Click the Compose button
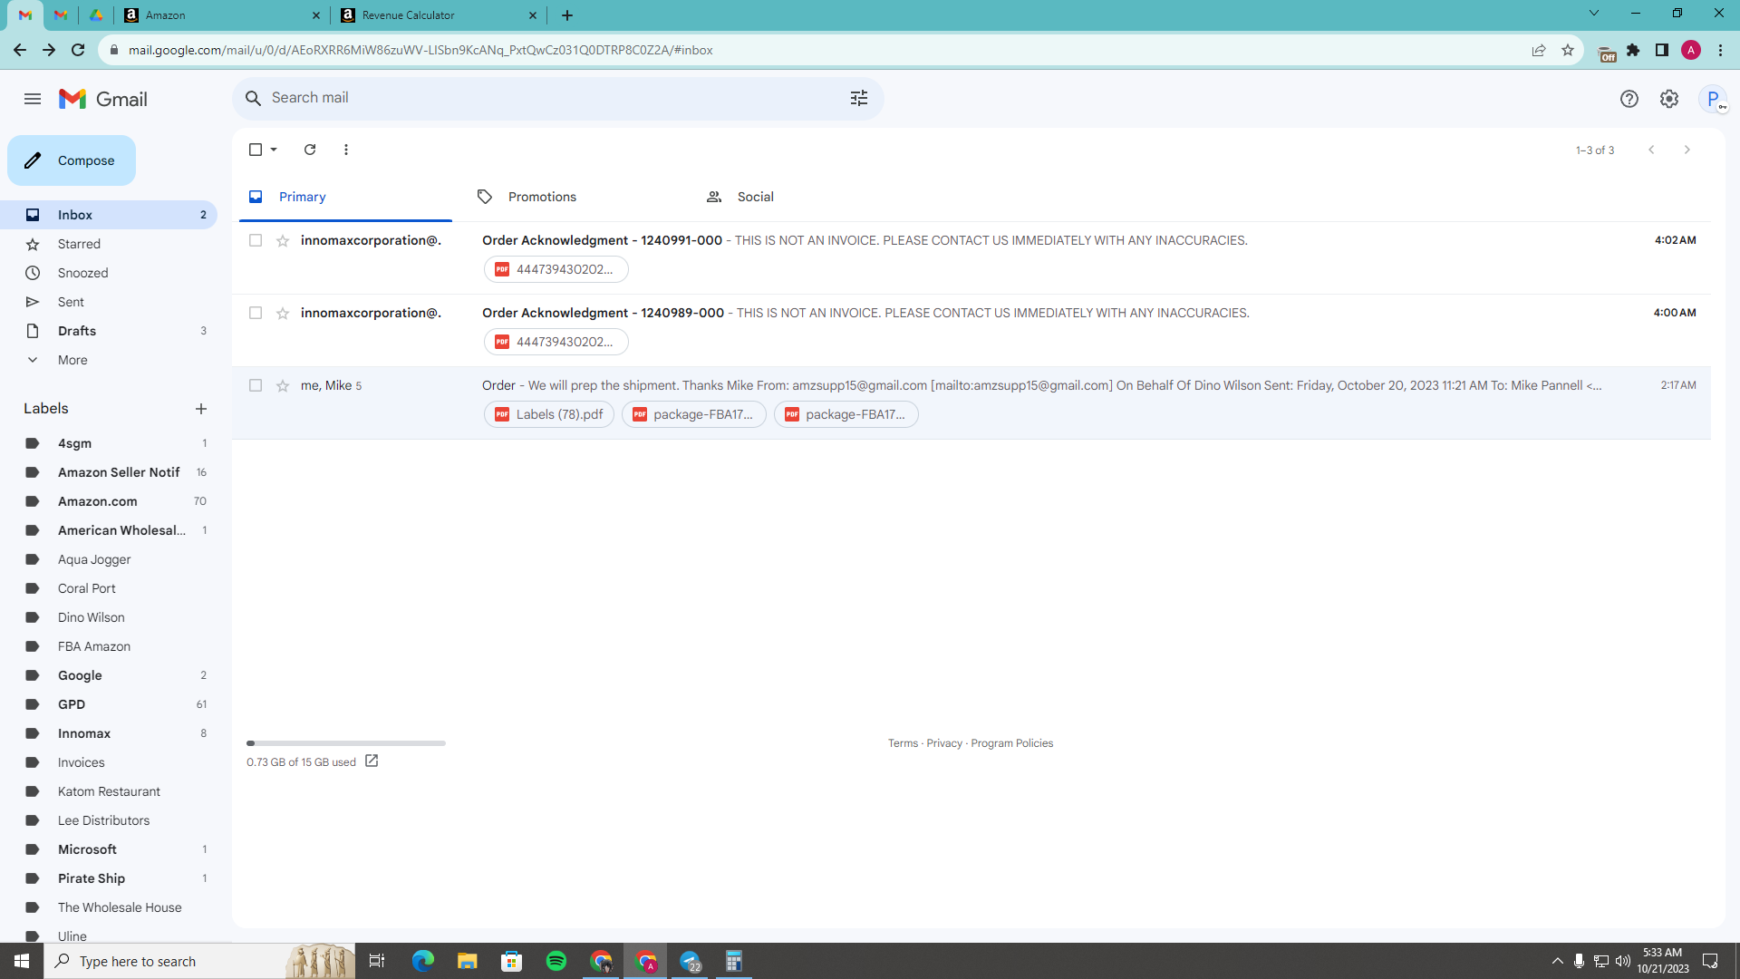 pyautogui.click(x=72, y=160)
